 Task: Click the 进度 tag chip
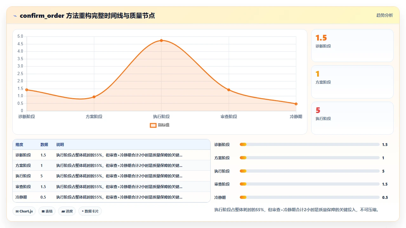(67, 211)
